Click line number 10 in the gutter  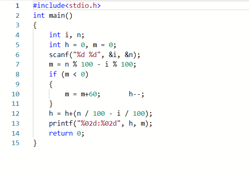coord(16,94)
